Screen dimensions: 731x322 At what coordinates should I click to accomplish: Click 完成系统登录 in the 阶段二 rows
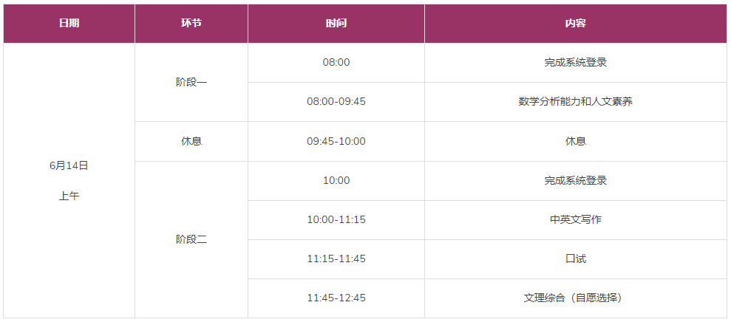[x=575, y=180]
